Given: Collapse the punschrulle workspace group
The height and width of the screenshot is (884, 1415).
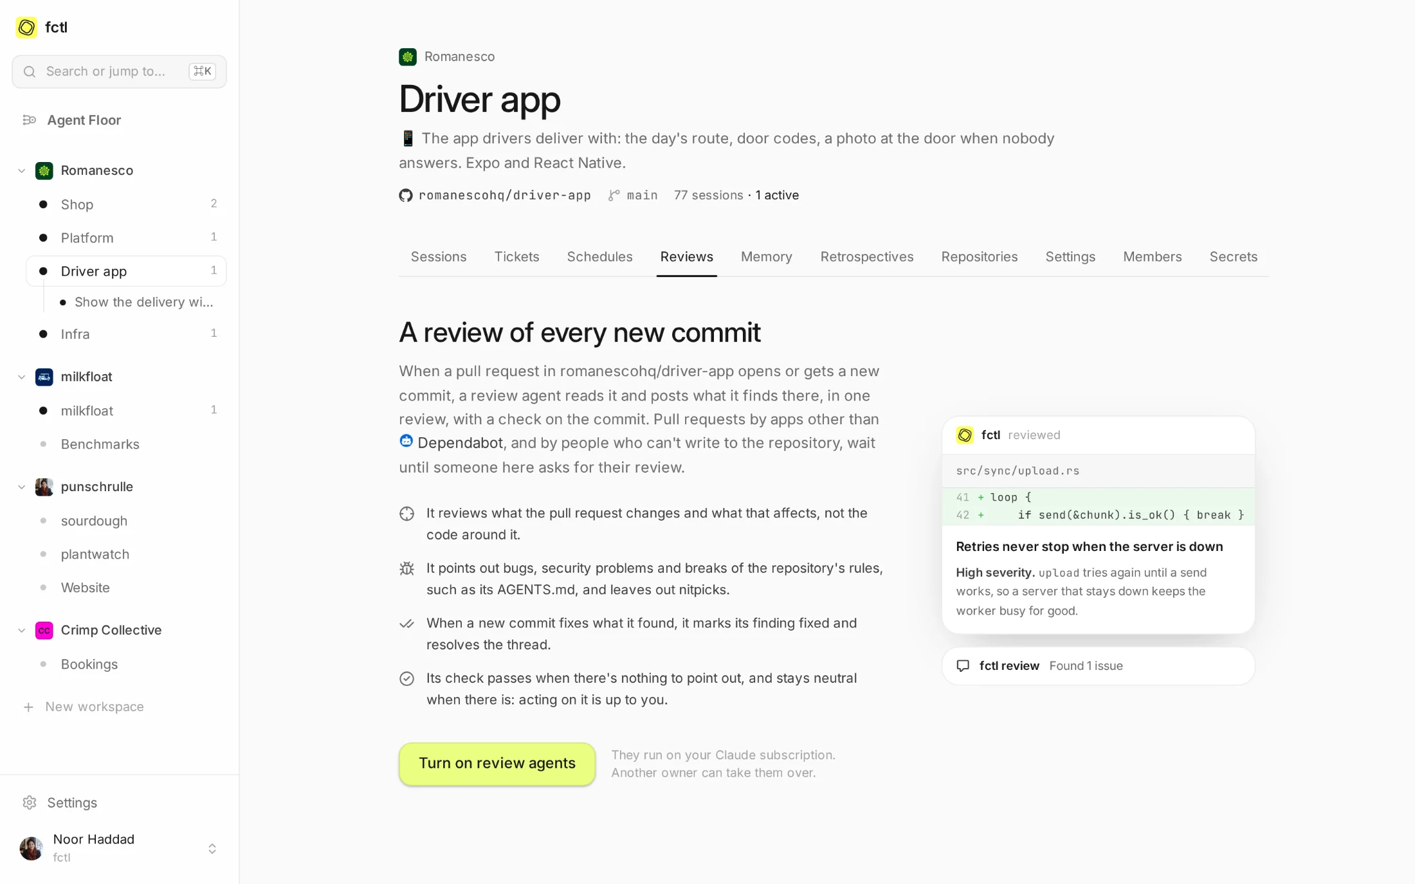Looking at the screenshot, I should [x=21, y=487].
